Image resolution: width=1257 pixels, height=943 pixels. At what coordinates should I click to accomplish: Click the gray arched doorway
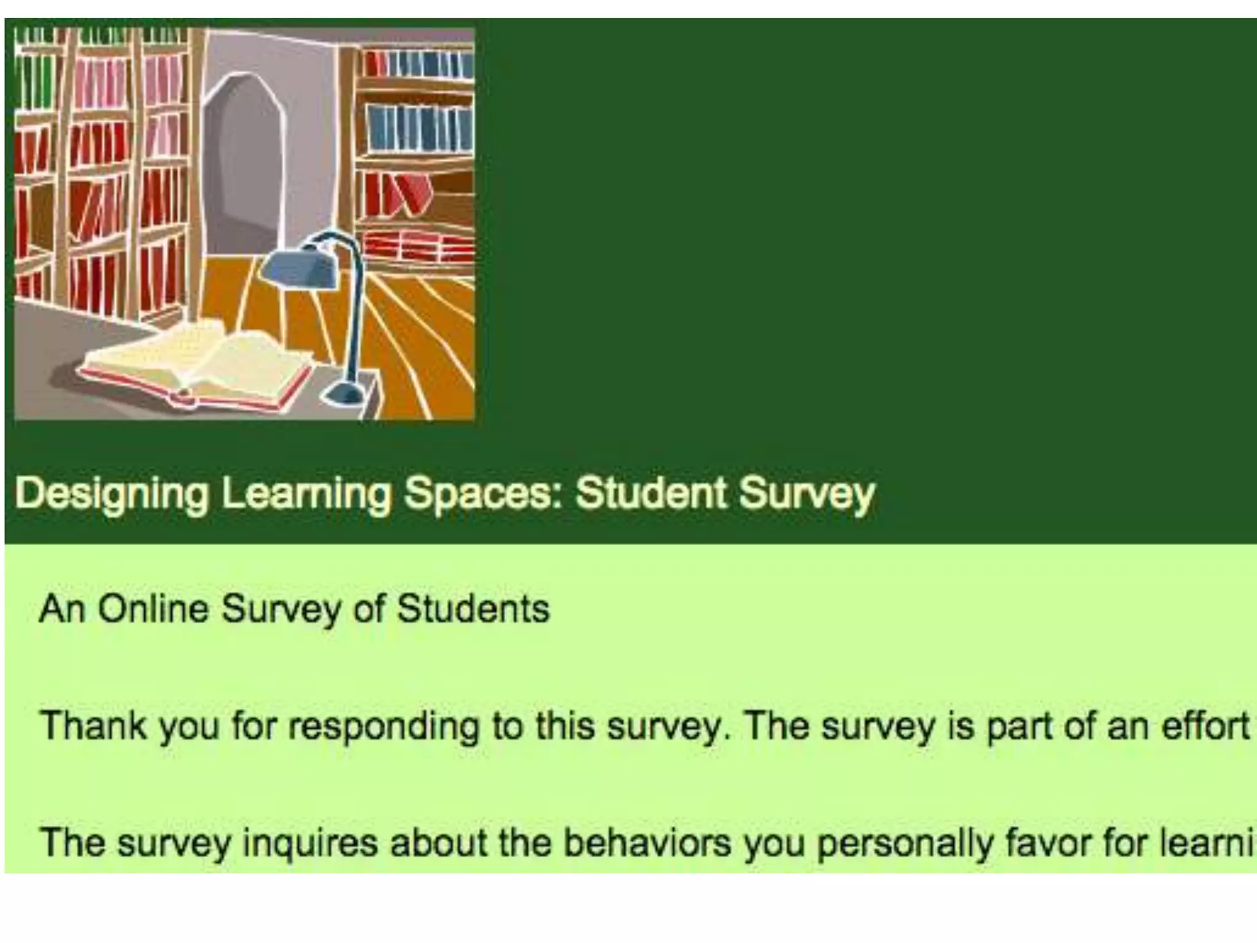[244, 163]
